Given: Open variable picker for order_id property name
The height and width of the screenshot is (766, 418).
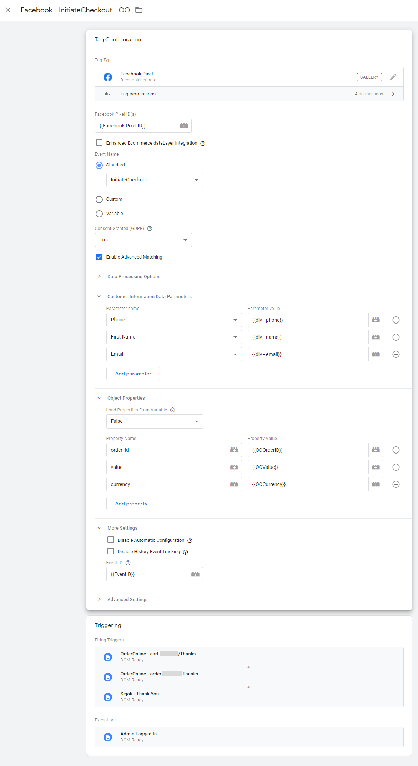Looking at the screenshot, I should tap(234, 450).
